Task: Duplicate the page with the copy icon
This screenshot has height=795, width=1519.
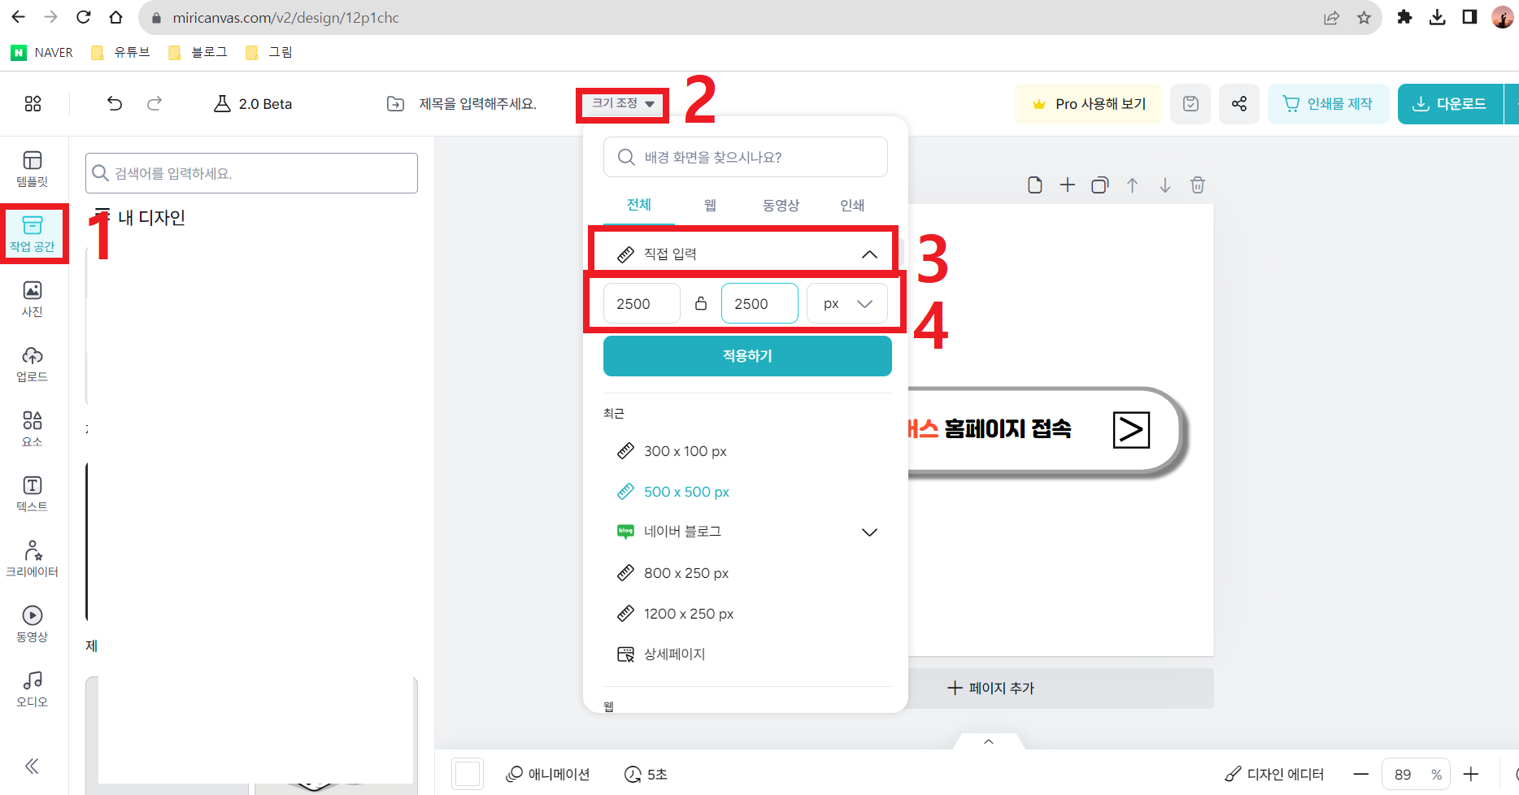Action: (1099, 185)
